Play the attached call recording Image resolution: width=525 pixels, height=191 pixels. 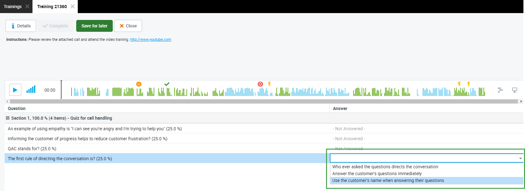(15, 90)
